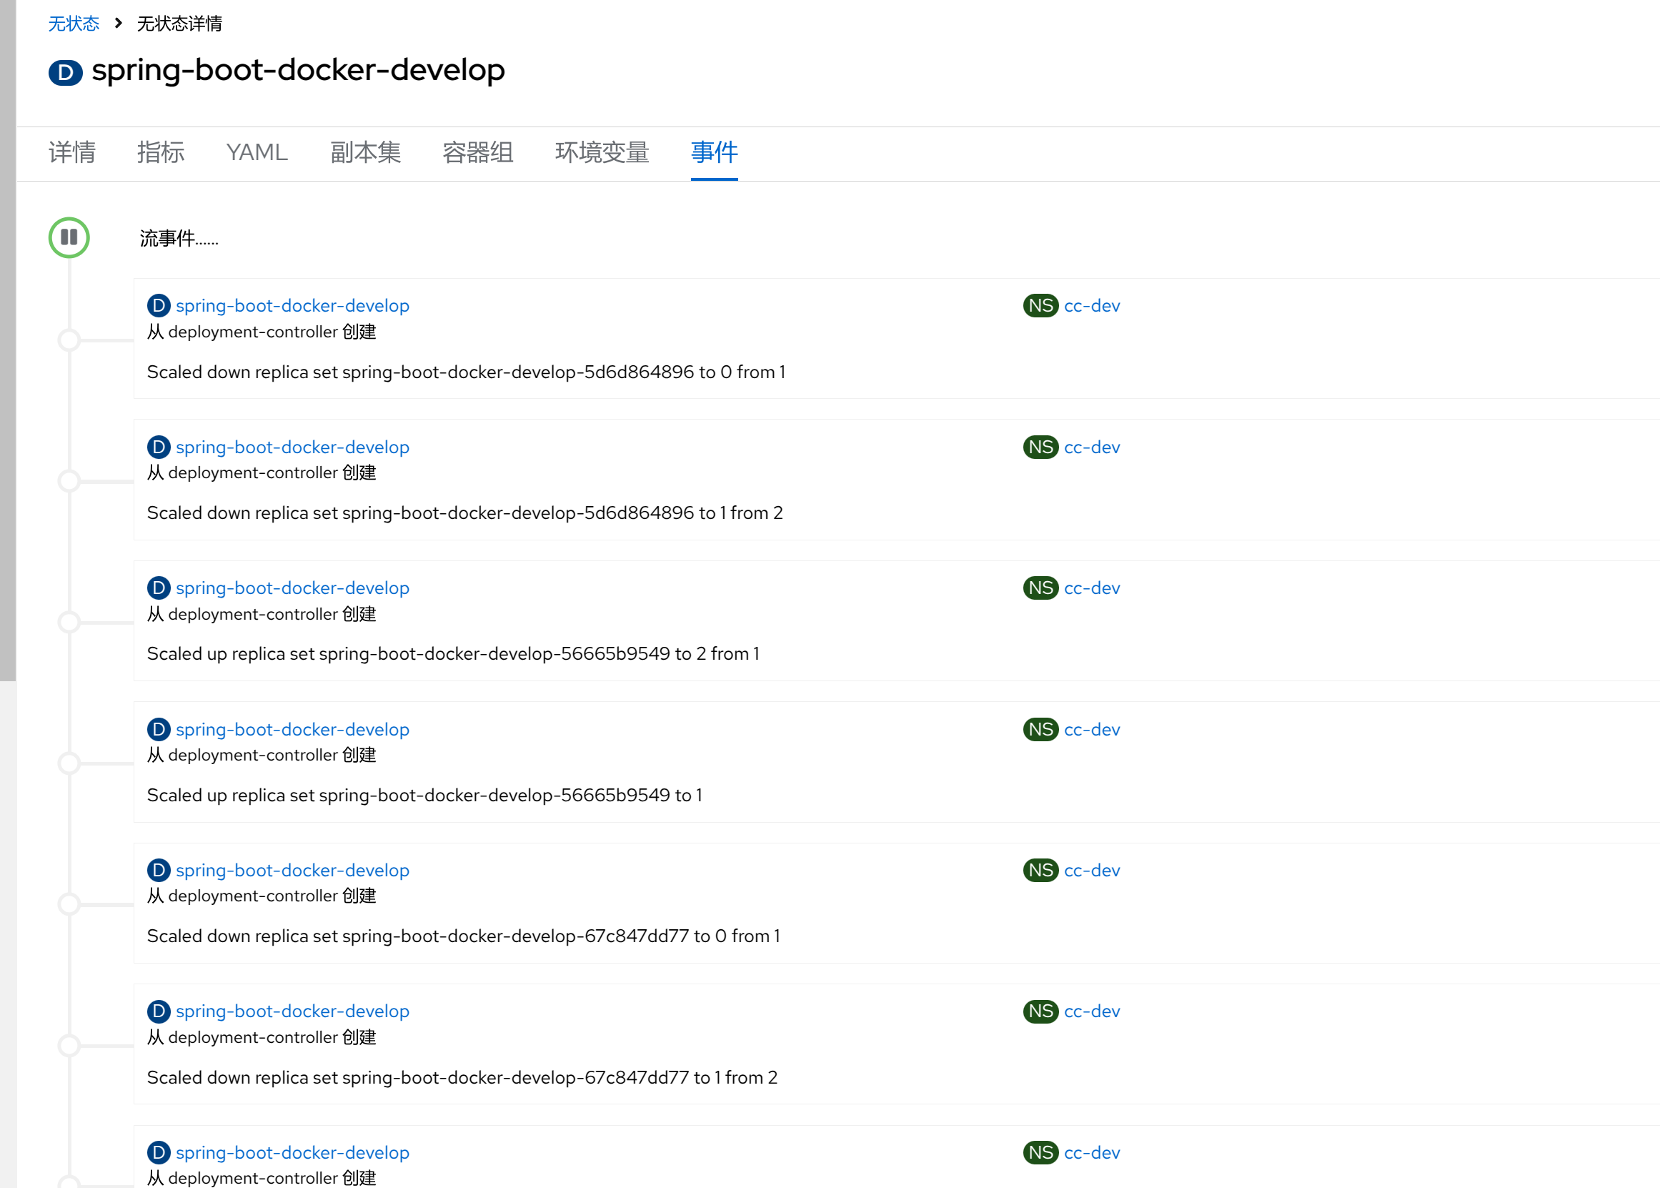The image size is (1660, 1188).
Task: Open cc-dev namespace link in first event
Action: pyautogui.click(x=1091, y=306)
